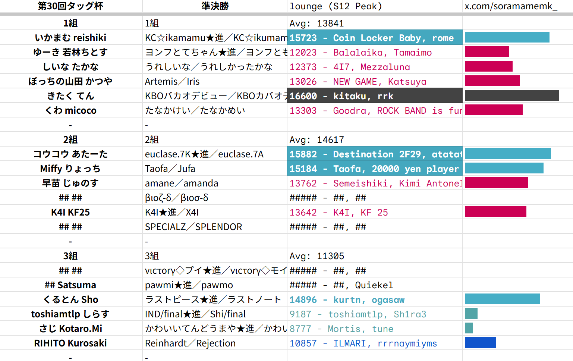
Task: Click the Avg: 14617 cell
Action: [375, 139]
